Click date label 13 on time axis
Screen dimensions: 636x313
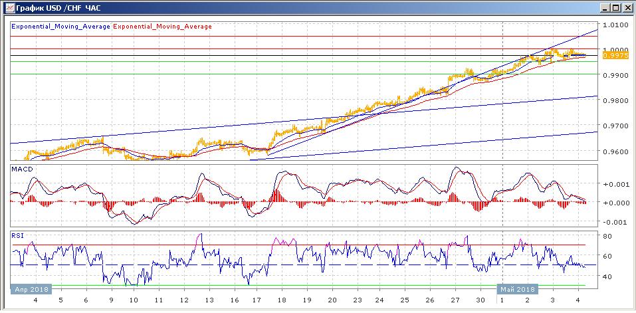click(x=209, y=300)
